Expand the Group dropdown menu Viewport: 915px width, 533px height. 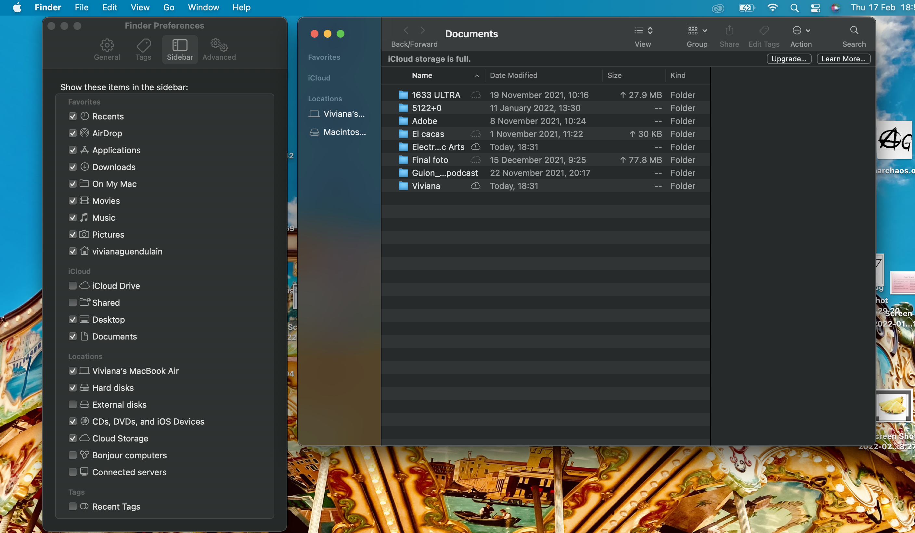[697, 31]
